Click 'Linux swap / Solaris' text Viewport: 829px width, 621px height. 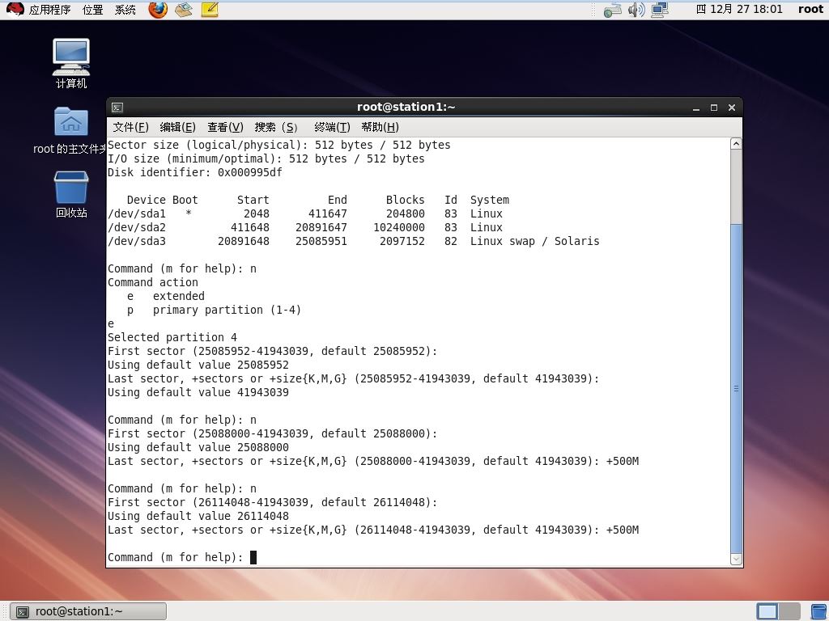[x=534, y=241]
